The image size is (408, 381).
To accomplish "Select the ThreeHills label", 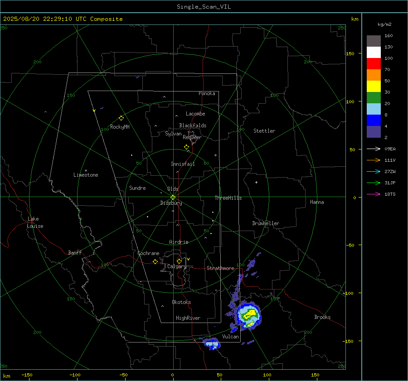I will (x=228, y=198).
